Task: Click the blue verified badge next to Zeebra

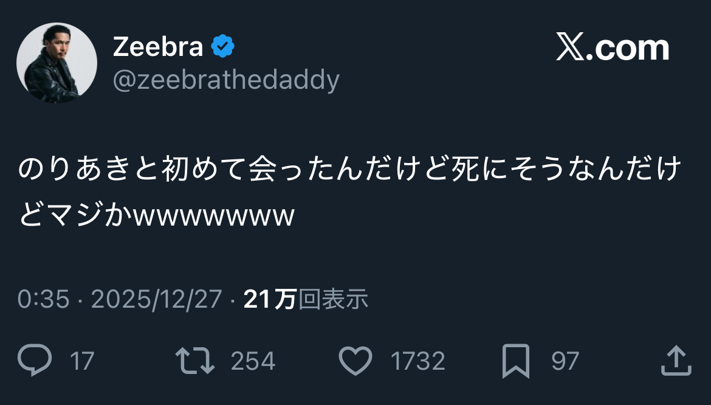Action: pos(223,47)
